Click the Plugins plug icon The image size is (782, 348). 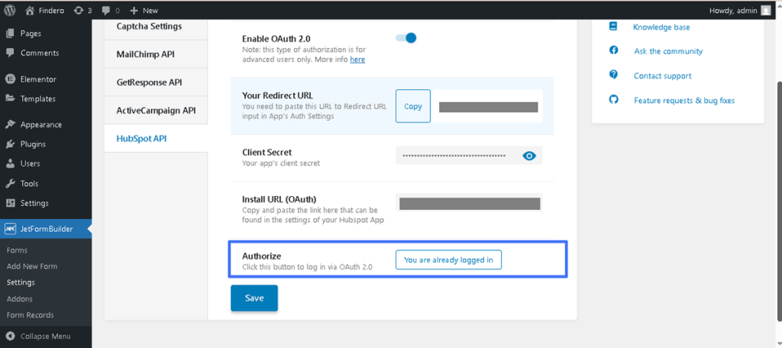click(x=10, y=144)
